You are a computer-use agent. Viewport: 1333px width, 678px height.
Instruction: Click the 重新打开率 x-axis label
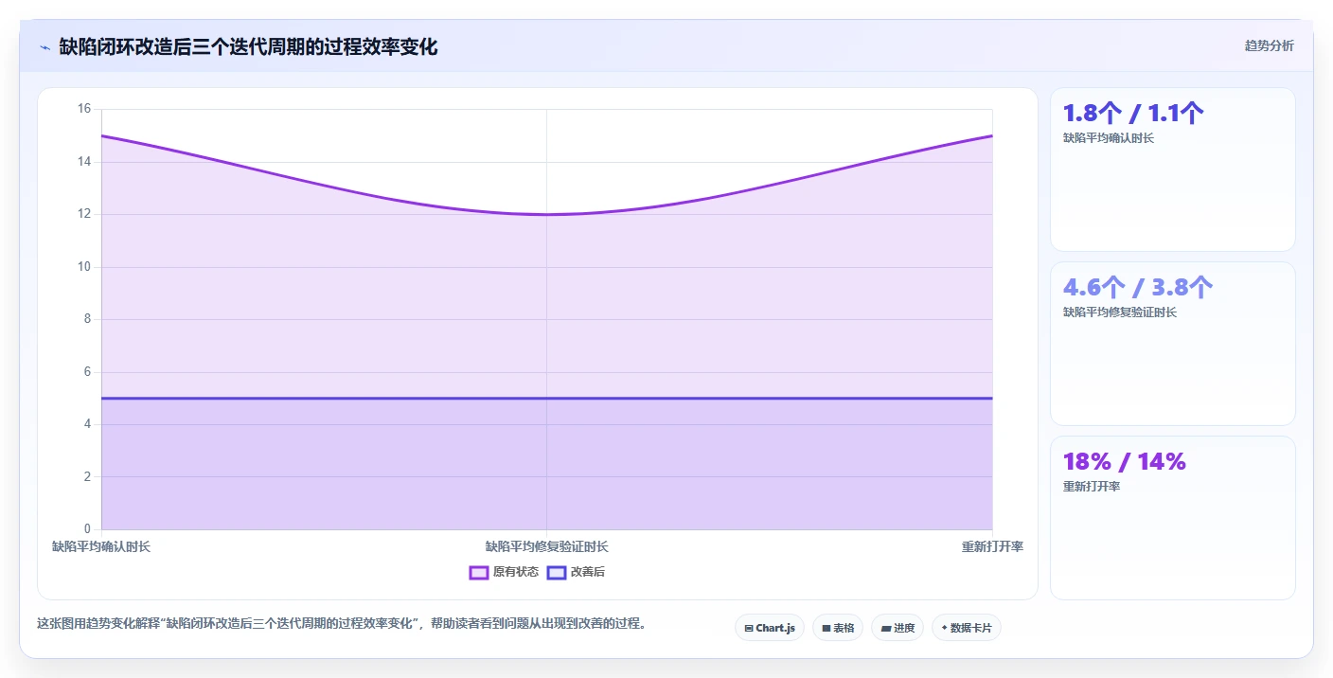[x=992, y=546]
